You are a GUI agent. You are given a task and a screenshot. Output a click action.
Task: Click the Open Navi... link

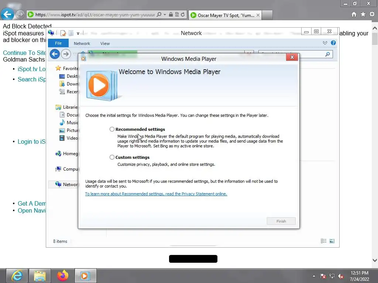32,210
